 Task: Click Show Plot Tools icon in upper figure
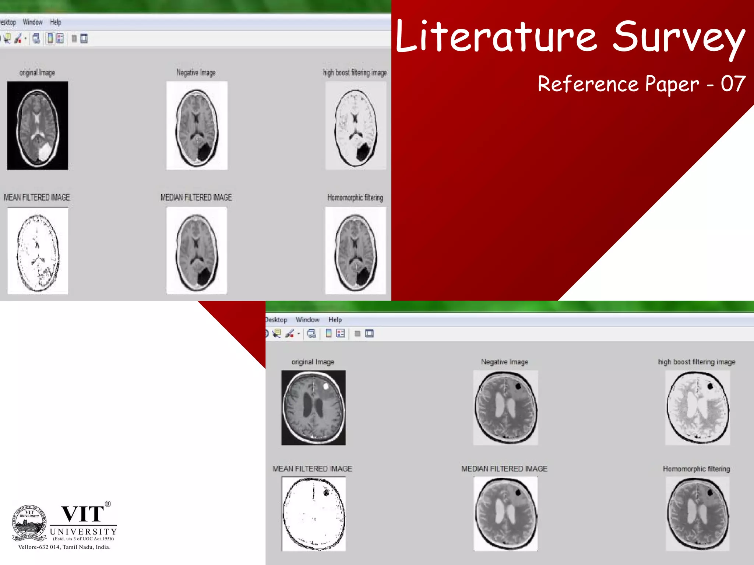[84, 38]
